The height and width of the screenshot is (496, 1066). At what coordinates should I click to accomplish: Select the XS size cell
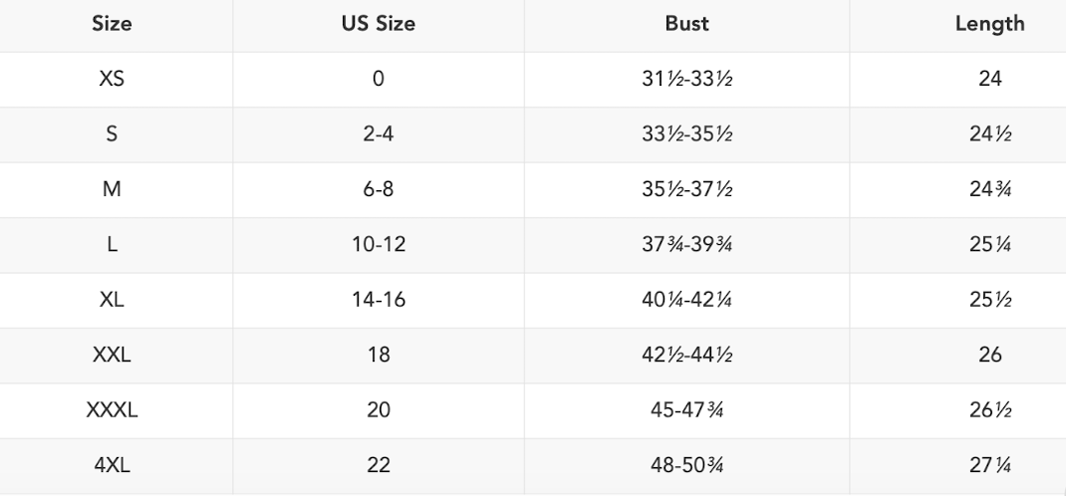112,80
